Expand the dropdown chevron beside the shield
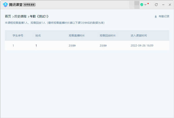The image size is (174, 118). [x=145, y=5]
